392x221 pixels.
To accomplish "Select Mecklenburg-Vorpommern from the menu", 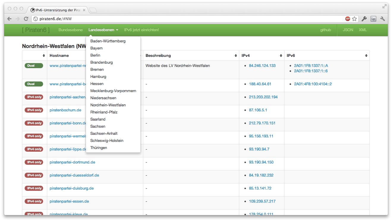I will 113,91.
